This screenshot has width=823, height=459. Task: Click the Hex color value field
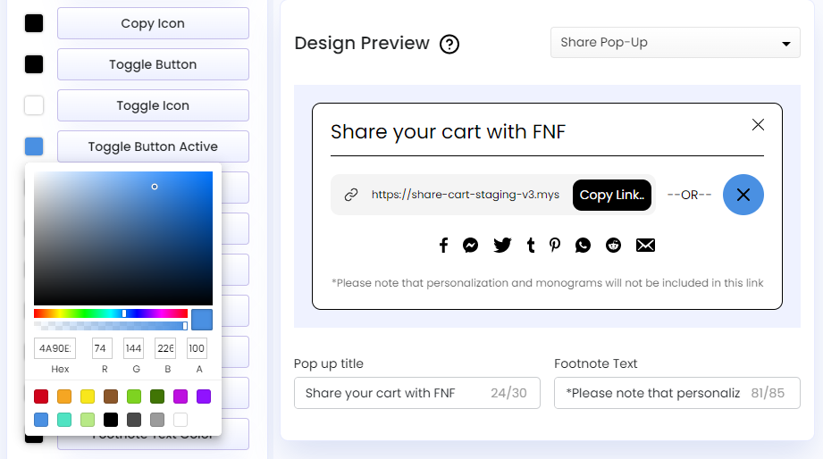click(54, 348)
